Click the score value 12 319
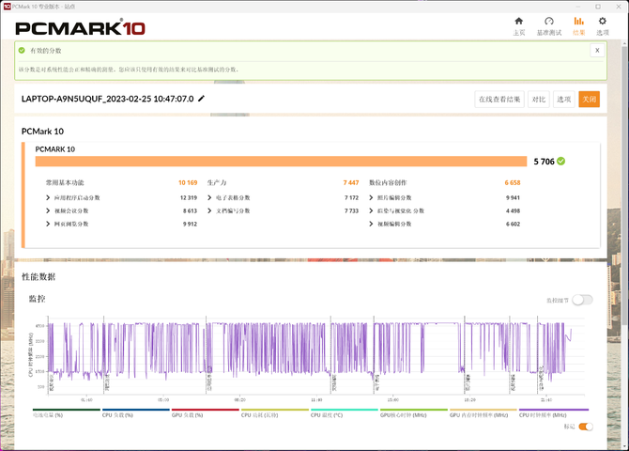The height and width of the screenshot is (451, 629). pos(189,197)
